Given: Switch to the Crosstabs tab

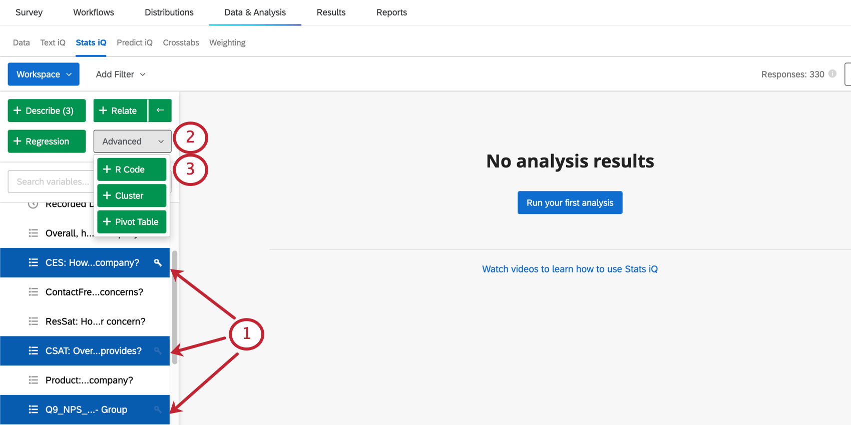Looking at the screenshot, I should (181, 42).
